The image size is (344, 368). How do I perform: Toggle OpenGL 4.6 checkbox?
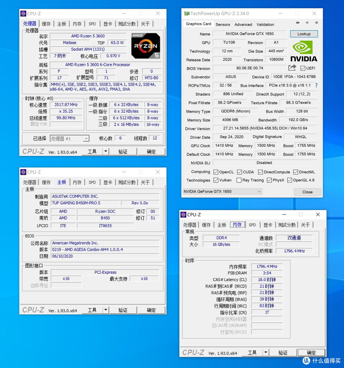pyautogui.click(x=290, y=180)
